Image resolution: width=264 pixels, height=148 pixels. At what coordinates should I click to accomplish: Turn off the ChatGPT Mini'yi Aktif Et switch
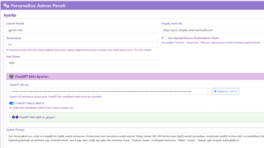(12, 103)
